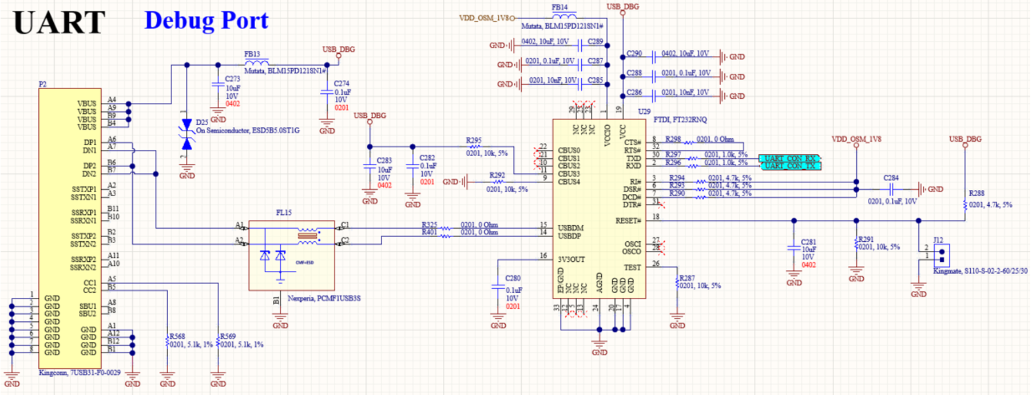
Task: Select the J12 two-pin header symbol
Action: point(942,254)
